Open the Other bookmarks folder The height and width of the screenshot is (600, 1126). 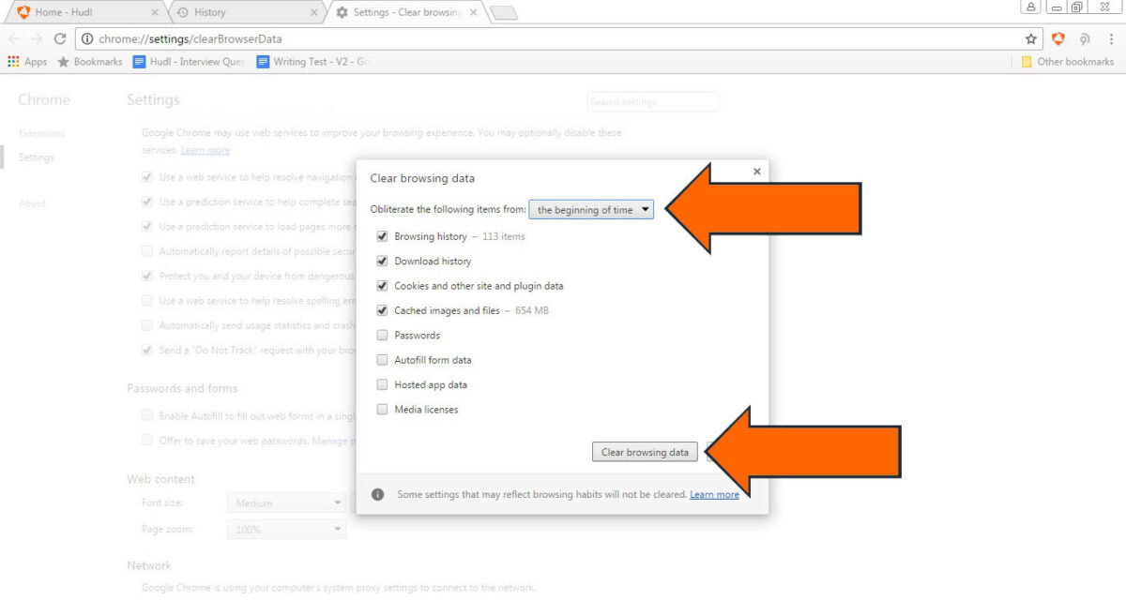(x=1067, y=62)
